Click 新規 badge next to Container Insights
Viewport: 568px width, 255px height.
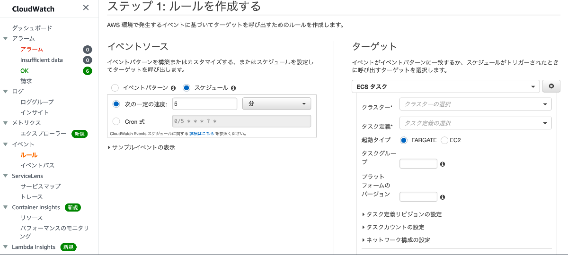(x=72, y=207)
